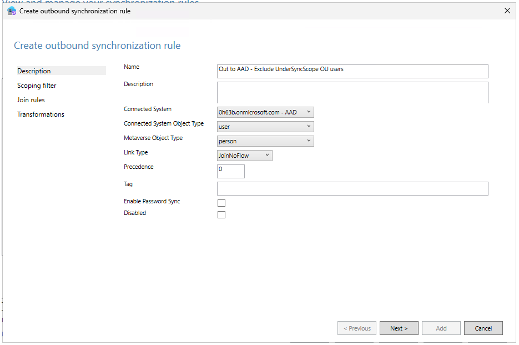This screenshot has width=519, height=345.
Task: Enable the Password Sync checkbox
Action: click(221, 203)
